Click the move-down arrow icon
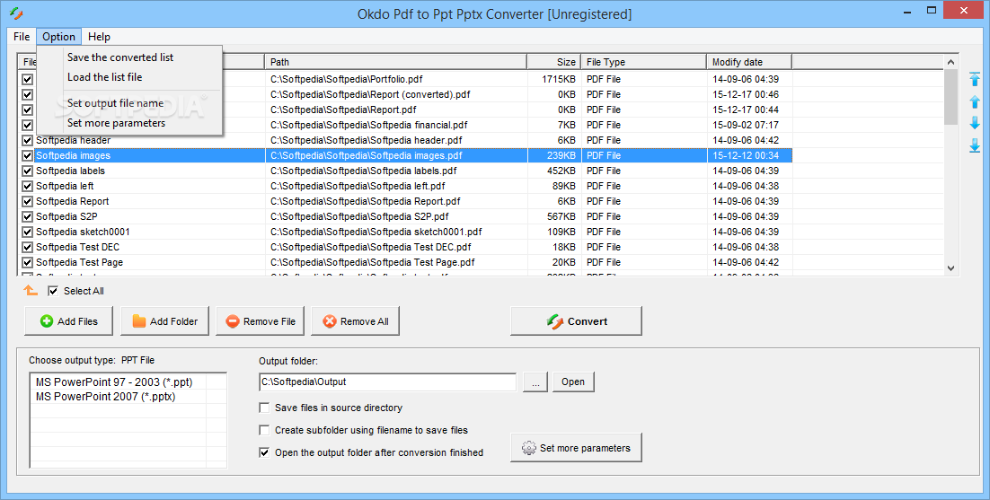The height and width of the screenshot is (500, 990). click(975, 122)
